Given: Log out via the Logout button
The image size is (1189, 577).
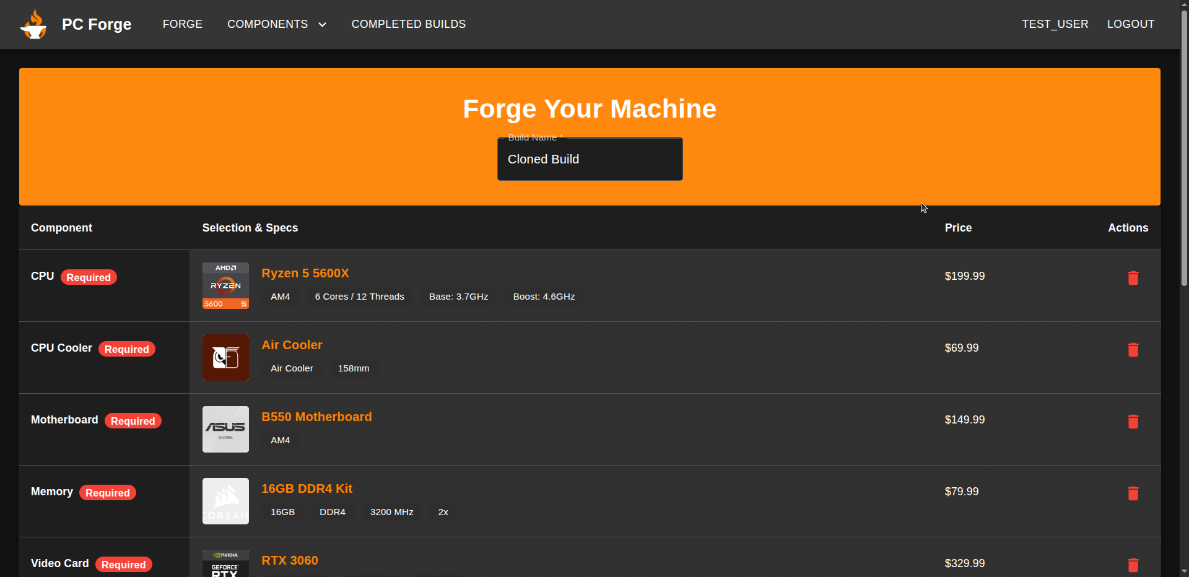Looking at the screenshot, I should pyautogui.click(x=1130, y=24).
